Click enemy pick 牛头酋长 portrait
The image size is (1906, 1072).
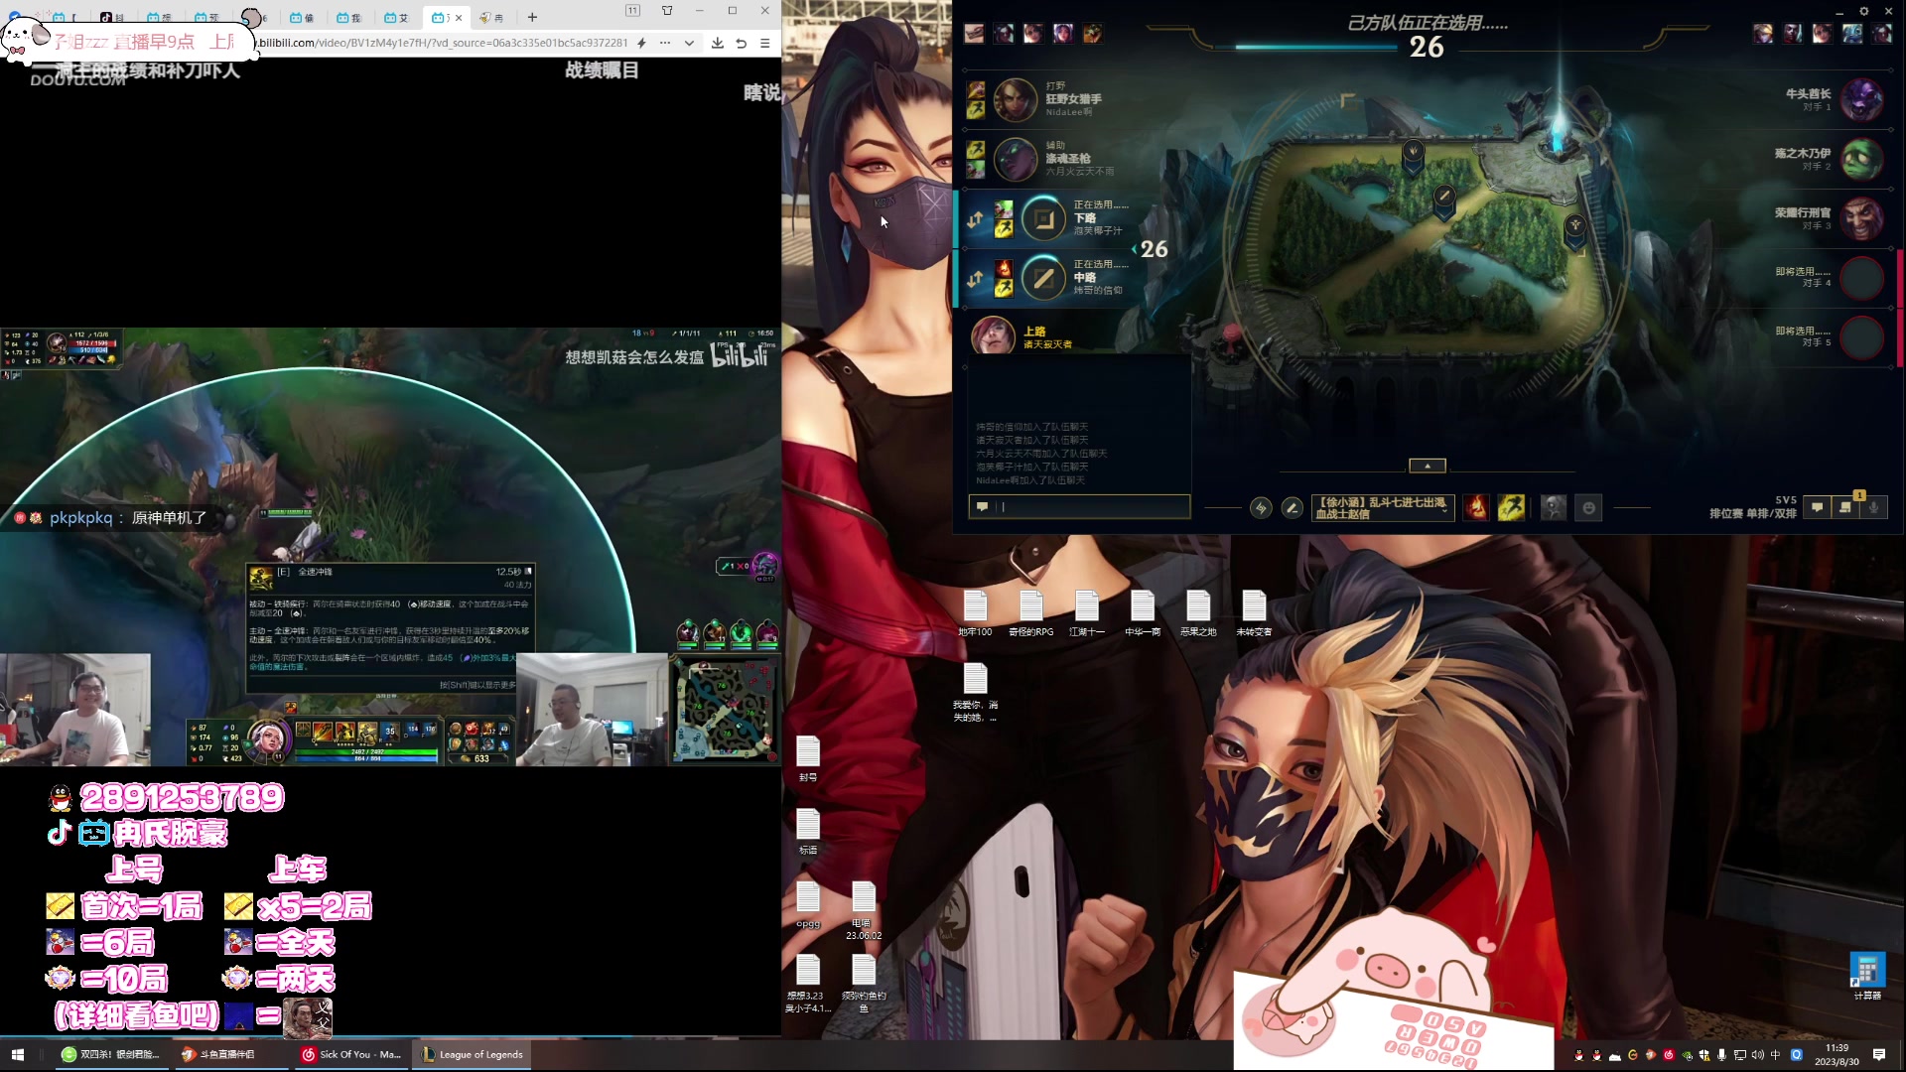[1861, 100]
